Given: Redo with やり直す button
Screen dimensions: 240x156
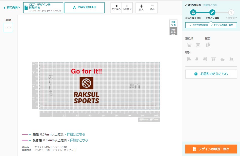Looking at the screenshot, I should click(x=127, y=8).
